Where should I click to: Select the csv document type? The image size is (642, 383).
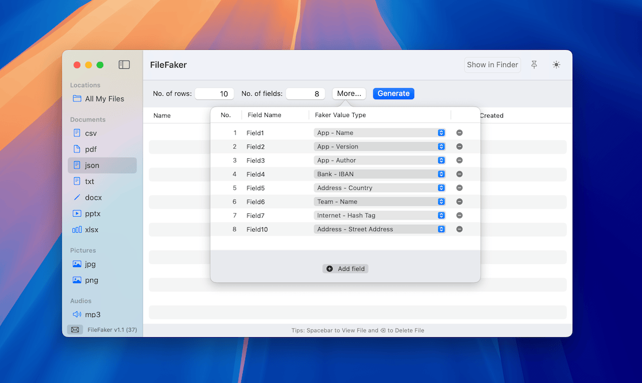click(x=102, y=133)
